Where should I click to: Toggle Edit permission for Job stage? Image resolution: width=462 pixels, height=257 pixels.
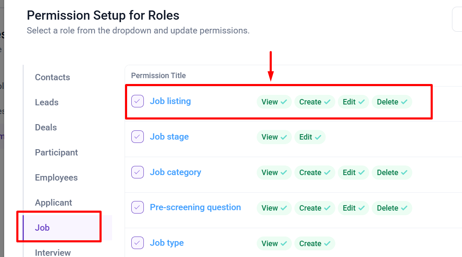point(310,137)
